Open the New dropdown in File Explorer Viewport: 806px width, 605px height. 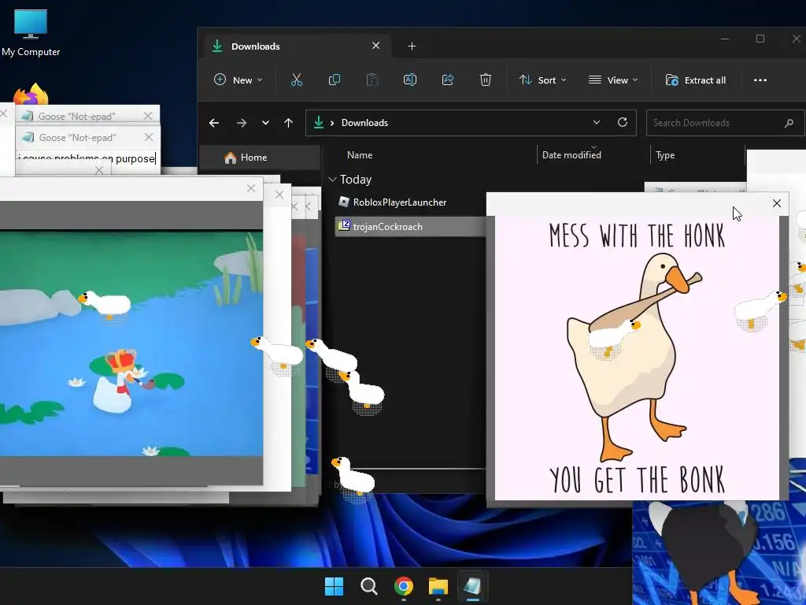click(238, 80)
